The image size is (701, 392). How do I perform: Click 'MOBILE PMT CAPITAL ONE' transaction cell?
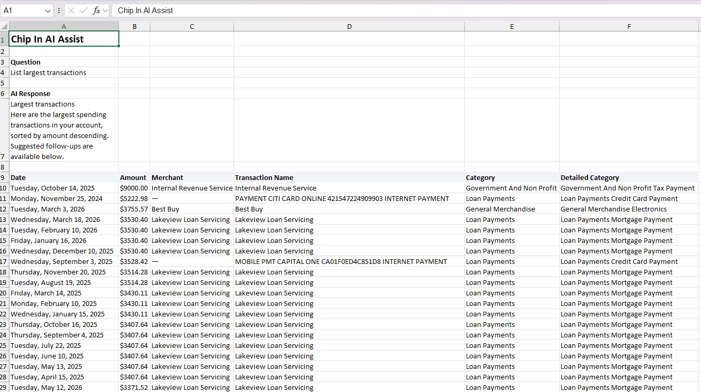click(x=349, y=261)
